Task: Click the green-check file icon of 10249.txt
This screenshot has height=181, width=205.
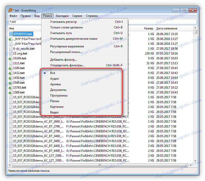Action: tap(10, 58)
